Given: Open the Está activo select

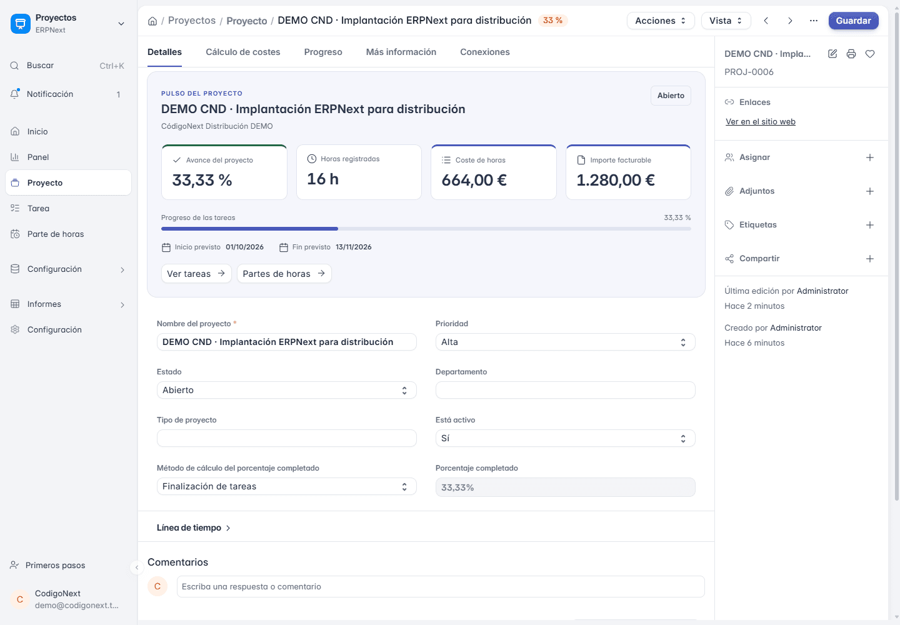Looking at the screenshot, I should (565, 438).
